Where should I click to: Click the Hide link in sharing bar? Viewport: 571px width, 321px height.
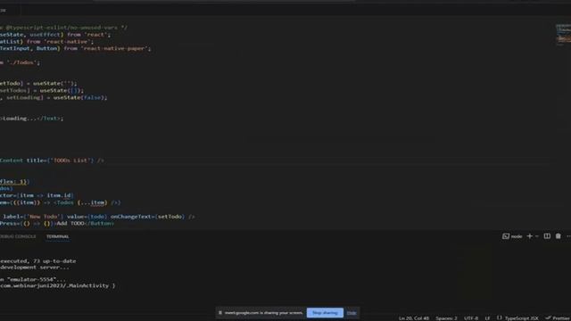coord(352,313)
